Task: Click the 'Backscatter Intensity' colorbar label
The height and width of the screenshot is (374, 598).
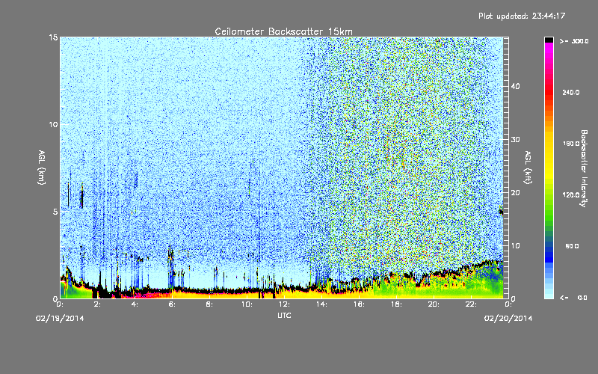Action: tap(584, 168)
